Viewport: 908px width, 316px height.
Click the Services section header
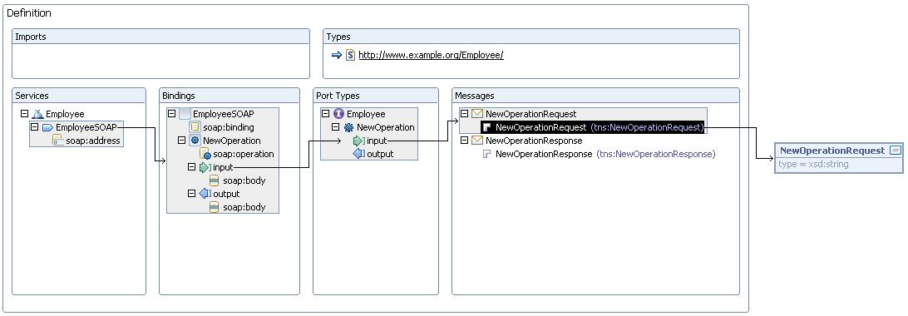[79, 95]
